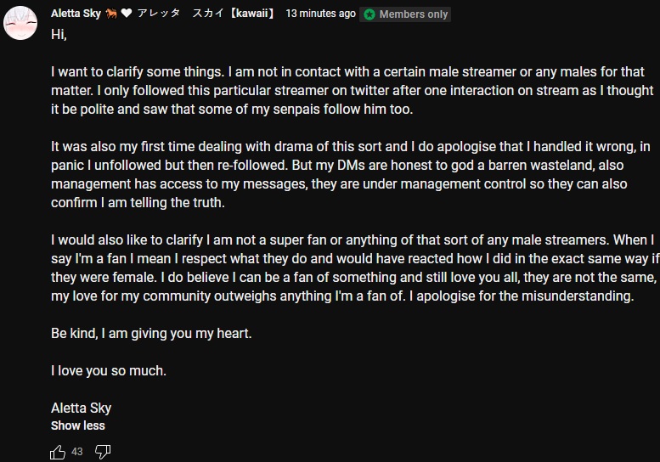Click the paragraph starting 'I want to clarify'
The width and height of the screenshot is (660, 462).
(x=352, y=91)
